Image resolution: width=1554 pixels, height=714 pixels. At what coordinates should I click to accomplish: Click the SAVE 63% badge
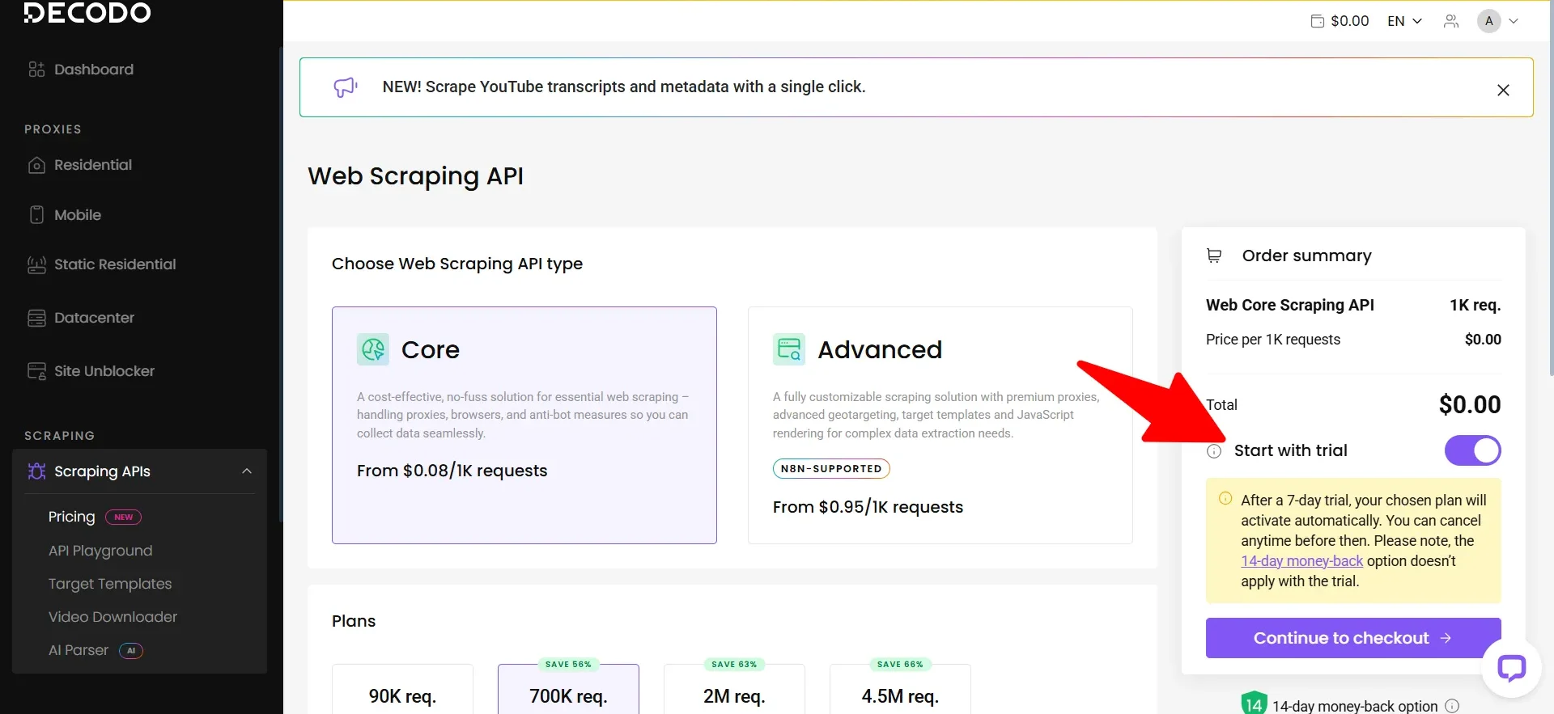tap(734, 665)
